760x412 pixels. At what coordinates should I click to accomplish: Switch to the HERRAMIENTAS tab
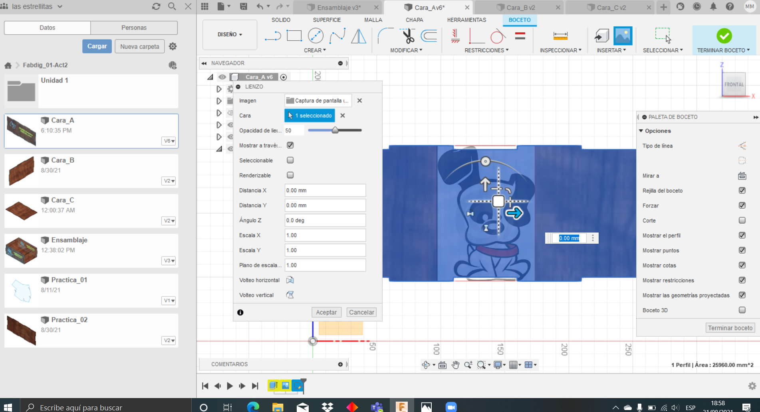point(466,20)
